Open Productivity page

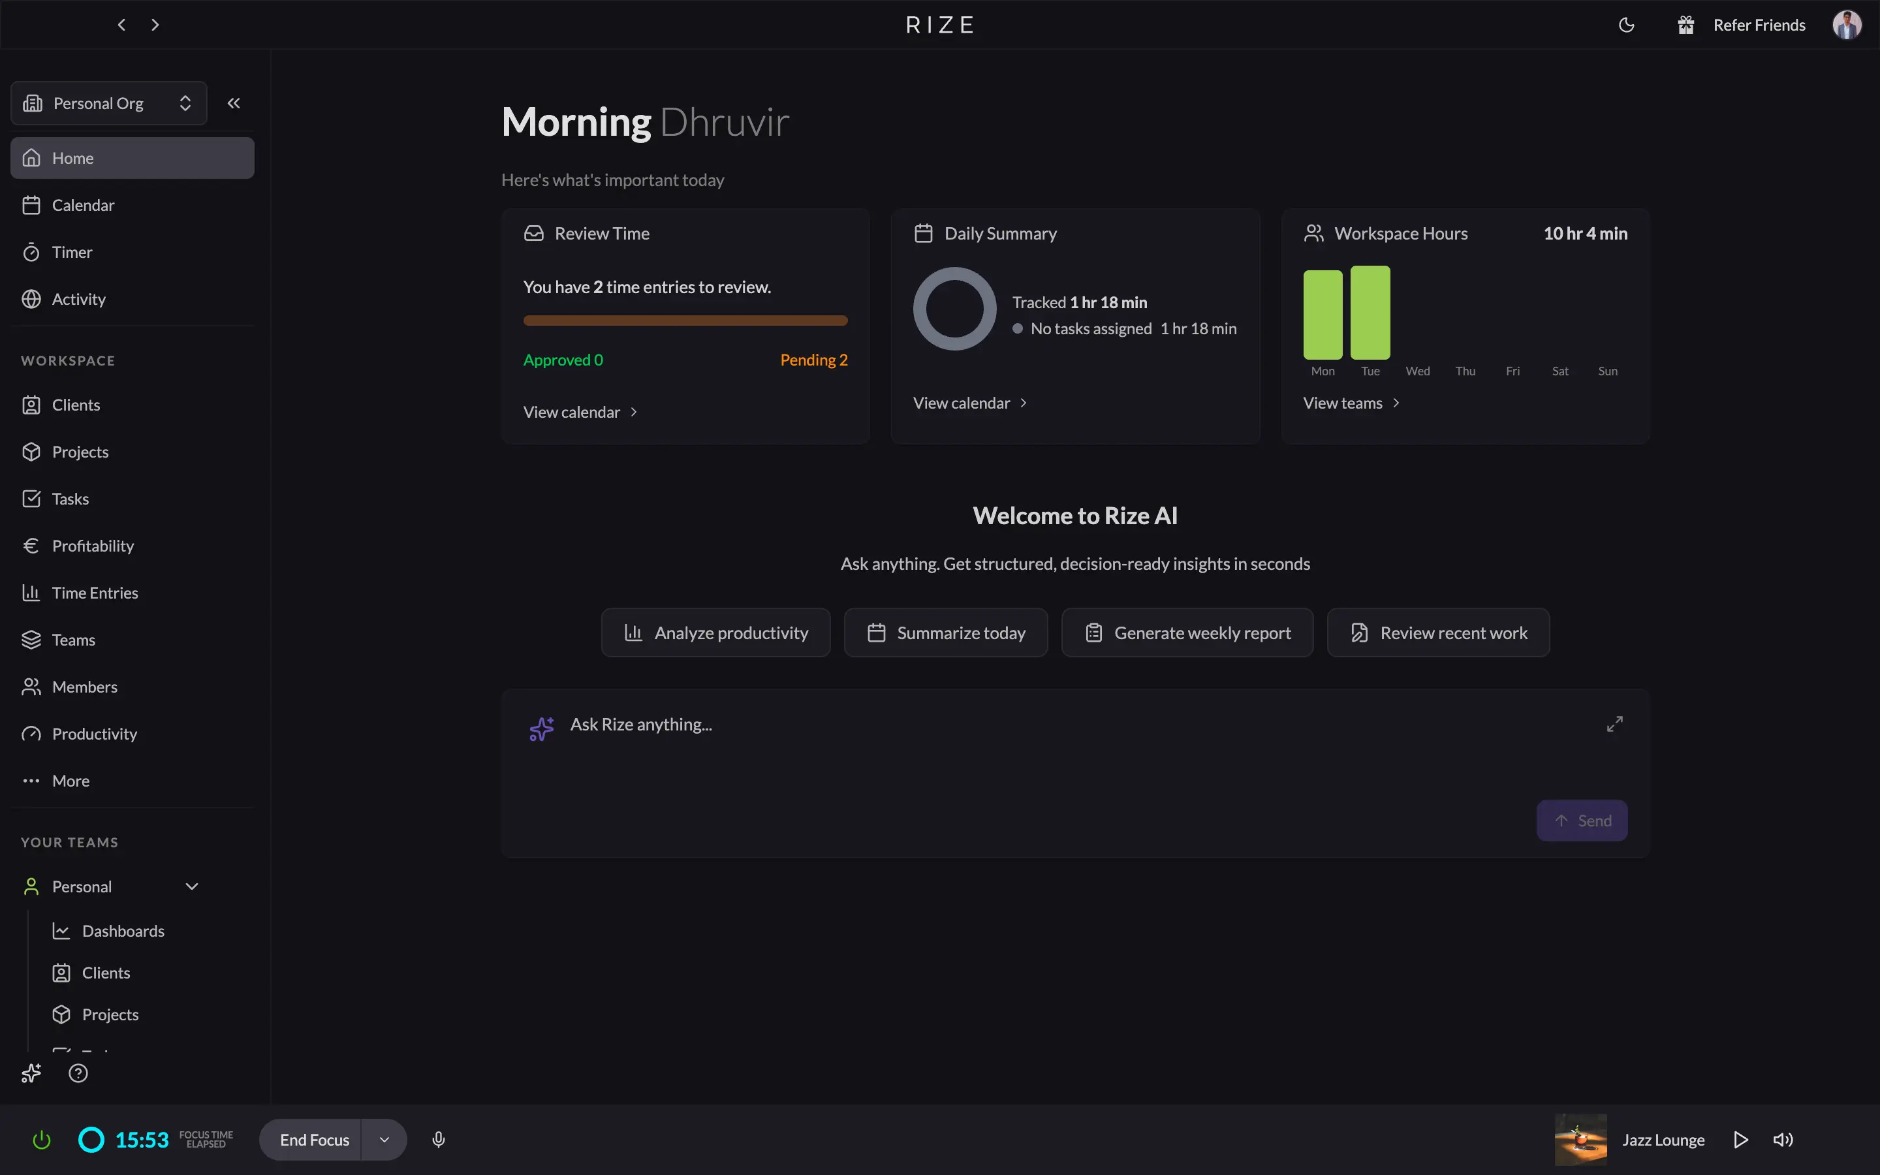(132, 734)
